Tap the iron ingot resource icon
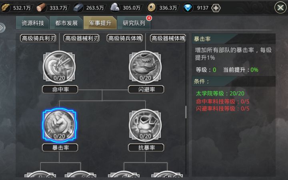Image resolution: width=288 pixels, height=180 pixels. pos(78,8)
